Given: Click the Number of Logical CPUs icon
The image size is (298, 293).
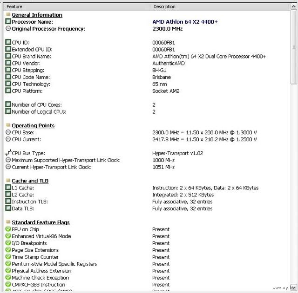Looking at the screenshot, I should pyautogui.click(x=8, y=111).
